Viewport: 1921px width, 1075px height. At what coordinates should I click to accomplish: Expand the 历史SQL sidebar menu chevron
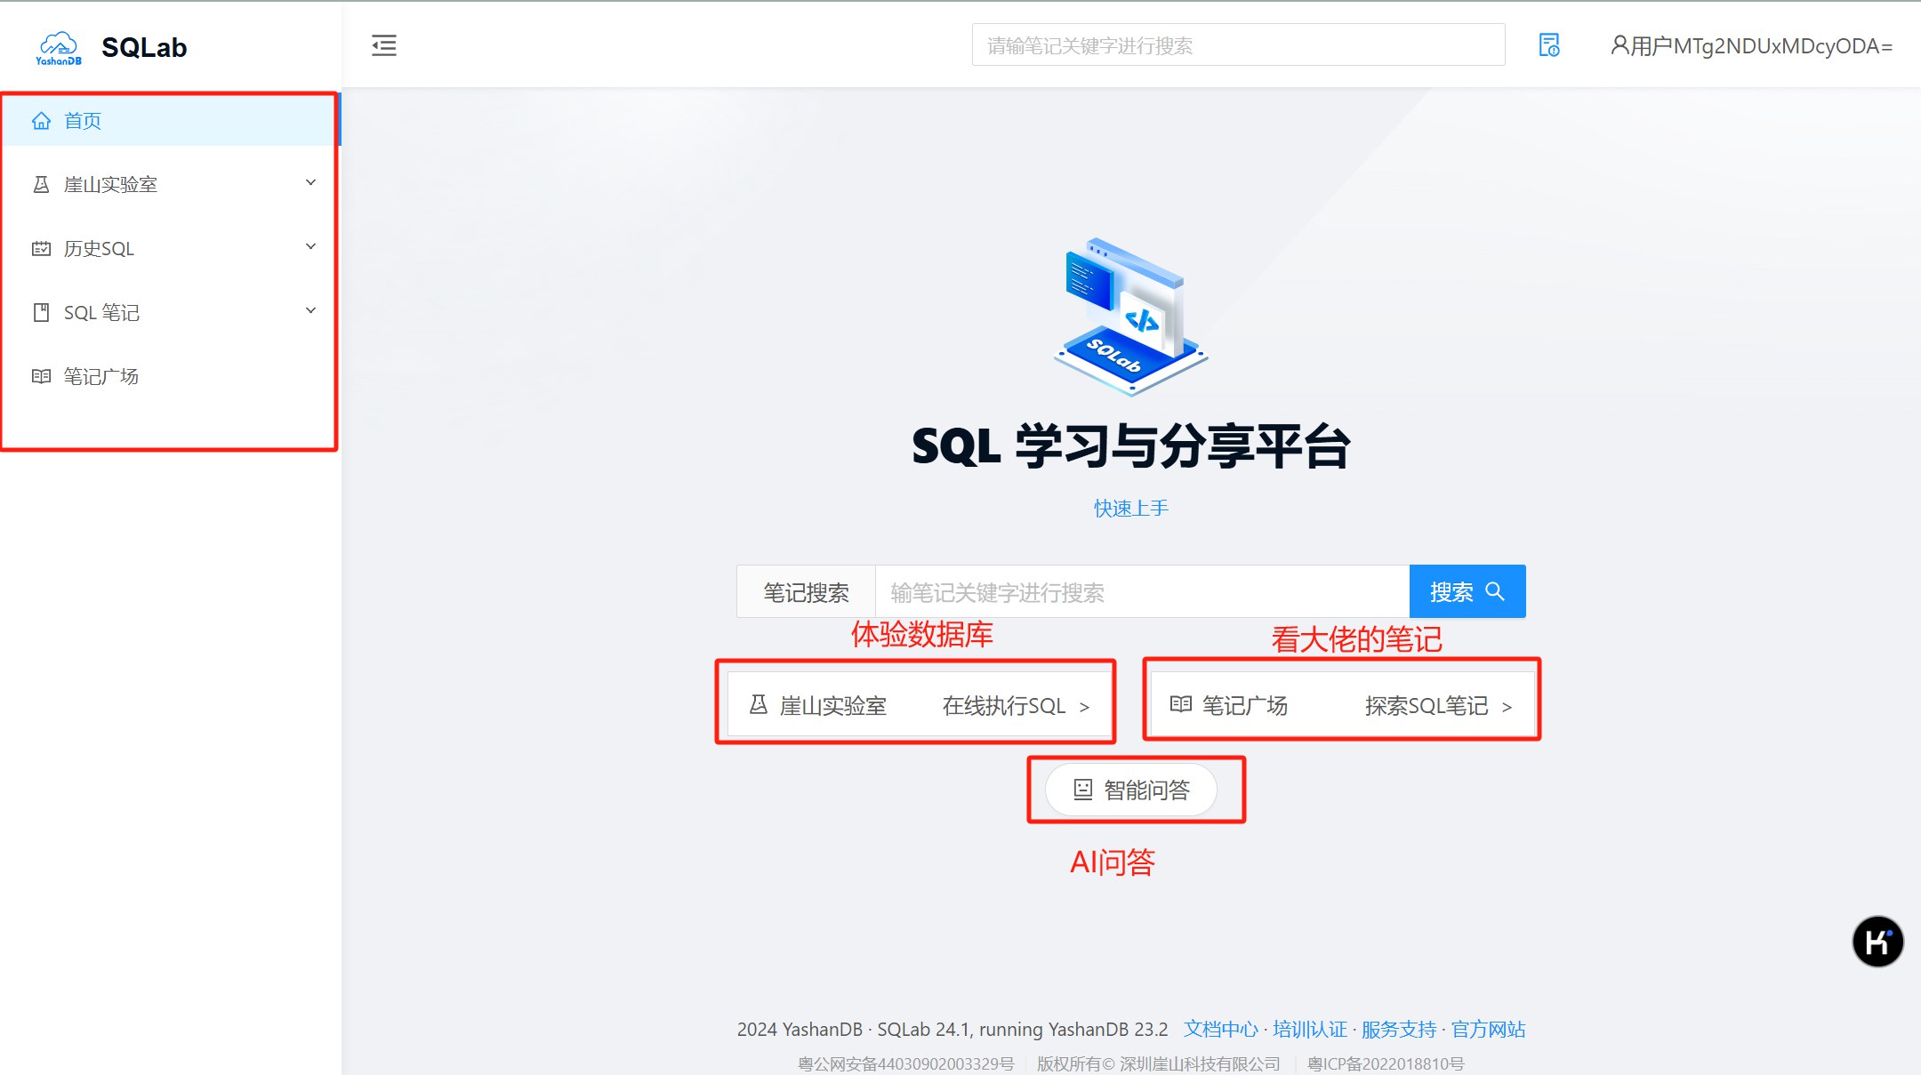click(x=310, y=247)
